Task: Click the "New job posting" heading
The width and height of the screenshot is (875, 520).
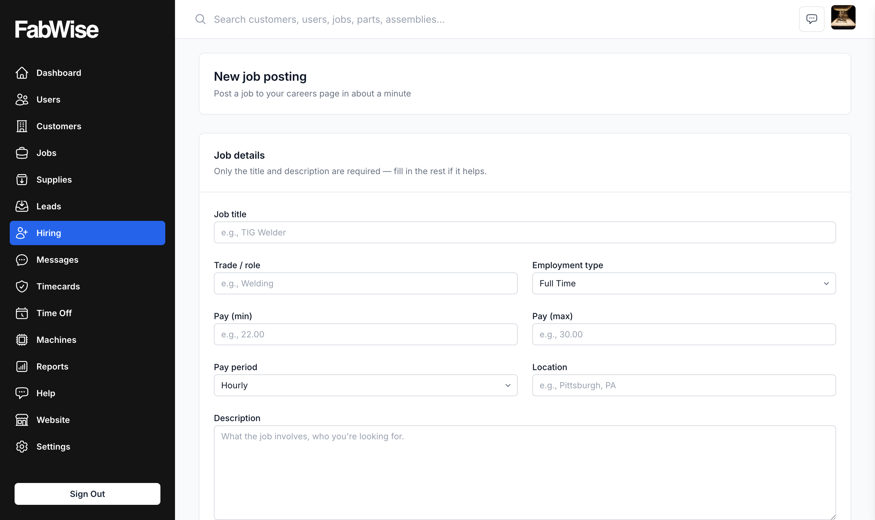Action: 260,76
